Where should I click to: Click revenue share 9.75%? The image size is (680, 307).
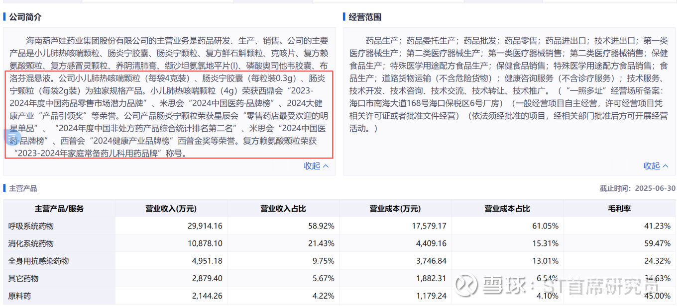tap(324, 261)
